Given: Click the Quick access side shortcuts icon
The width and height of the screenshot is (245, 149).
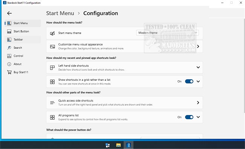Looking at the screenshot, I should 52,103.
